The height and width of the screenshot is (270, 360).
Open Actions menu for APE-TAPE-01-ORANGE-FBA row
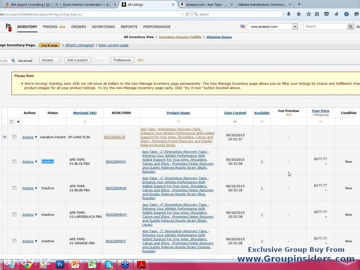(x=29, y=241)
